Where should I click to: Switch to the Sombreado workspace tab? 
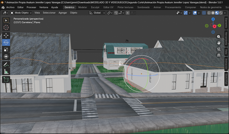[x=143, y=7]
